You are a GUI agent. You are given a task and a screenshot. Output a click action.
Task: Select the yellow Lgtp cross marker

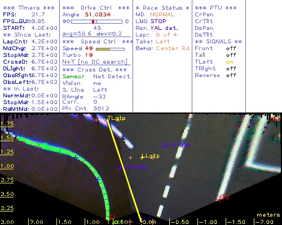[142, 157]
